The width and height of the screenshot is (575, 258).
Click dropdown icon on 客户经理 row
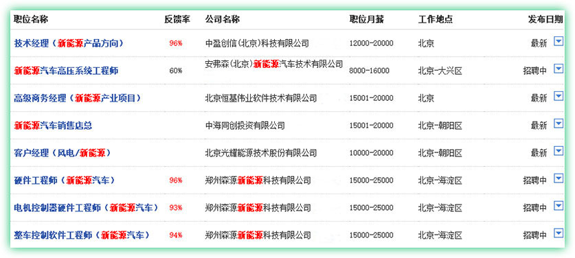(558, 151)
